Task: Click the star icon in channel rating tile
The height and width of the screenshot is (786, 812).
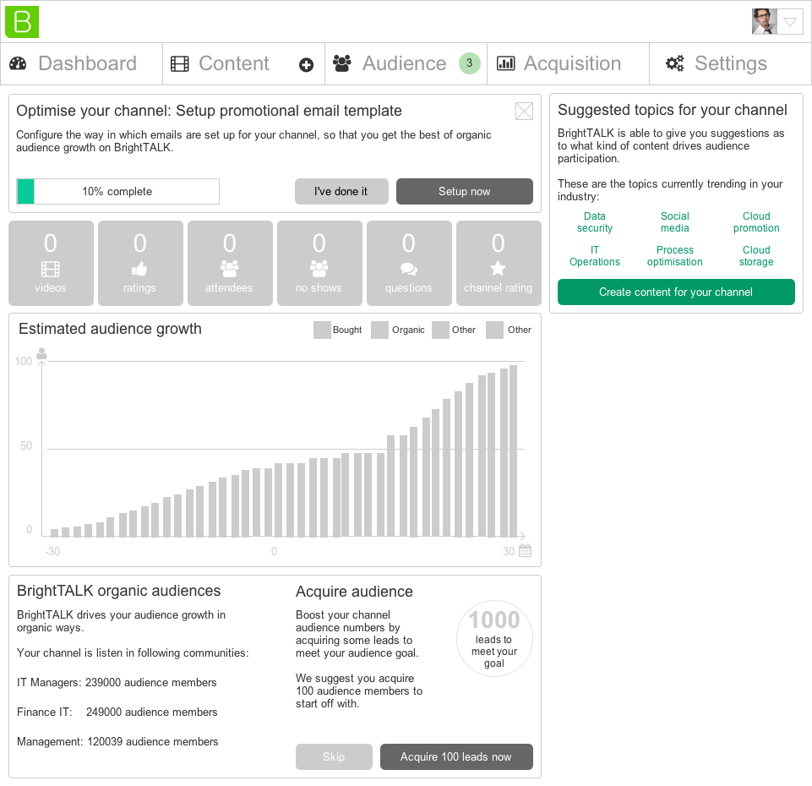Action: 498,269
